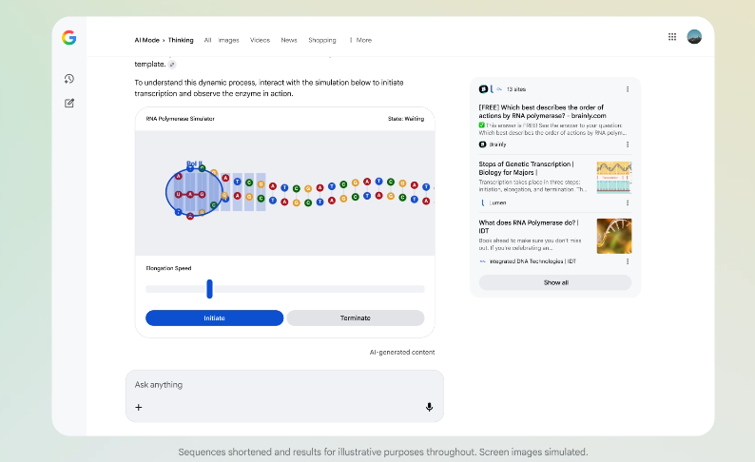This screenshot has width=755, height=462.
Task: Open options menu for the 13 sites header
Action: (x=628, y=88)
